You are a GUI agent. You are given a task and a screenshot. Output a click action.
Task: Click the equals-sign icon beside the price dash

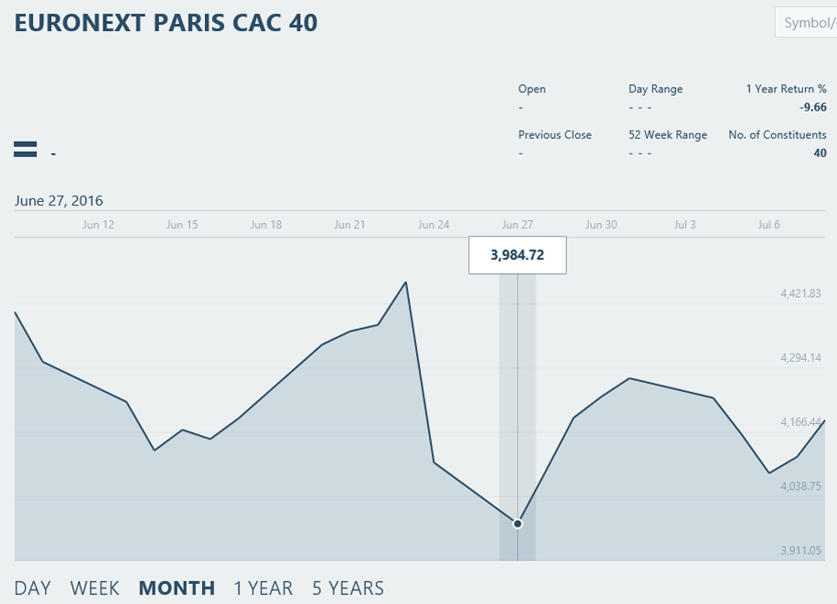pyautogui.click(x=25, y=149)
